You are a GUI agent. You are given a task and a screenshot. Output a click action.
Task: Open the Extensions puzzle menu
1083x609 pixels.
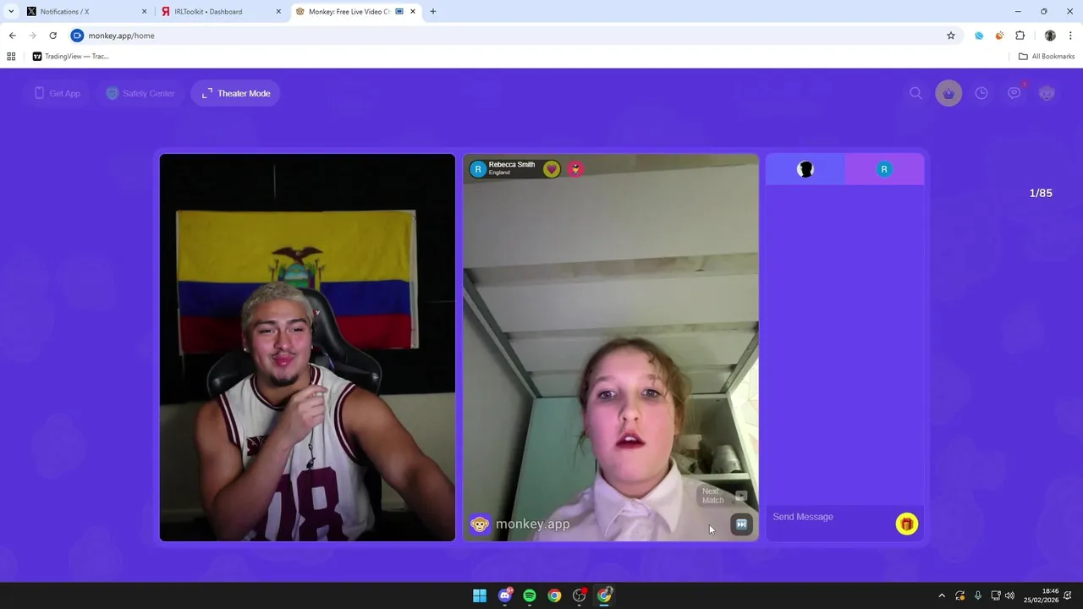(1020, 36)
